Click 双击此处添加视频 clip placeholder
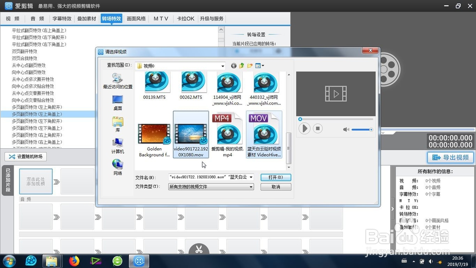The width and height of the screenshot is (476, 268). coord(36,182)
